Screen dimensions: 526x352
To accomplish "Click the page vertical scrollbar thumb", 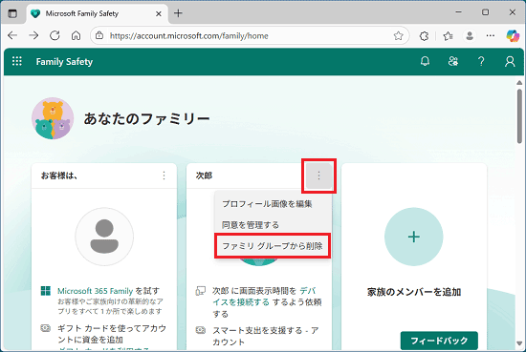I will pyautogui.click(x=519, y=116).
